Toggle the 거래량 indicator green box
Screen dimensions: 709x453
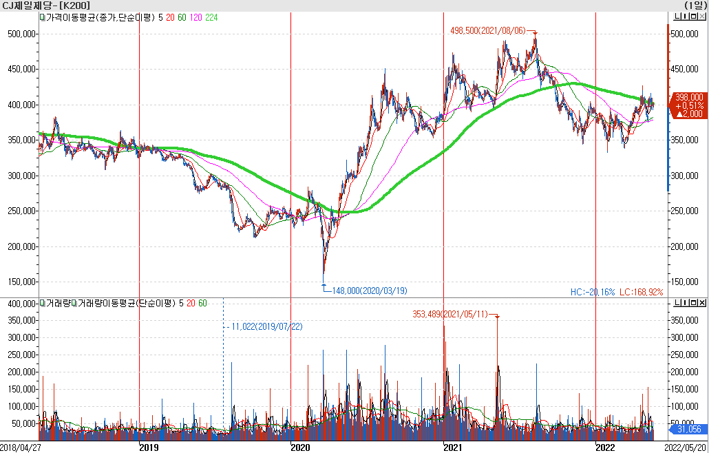[x=43, y=303]
